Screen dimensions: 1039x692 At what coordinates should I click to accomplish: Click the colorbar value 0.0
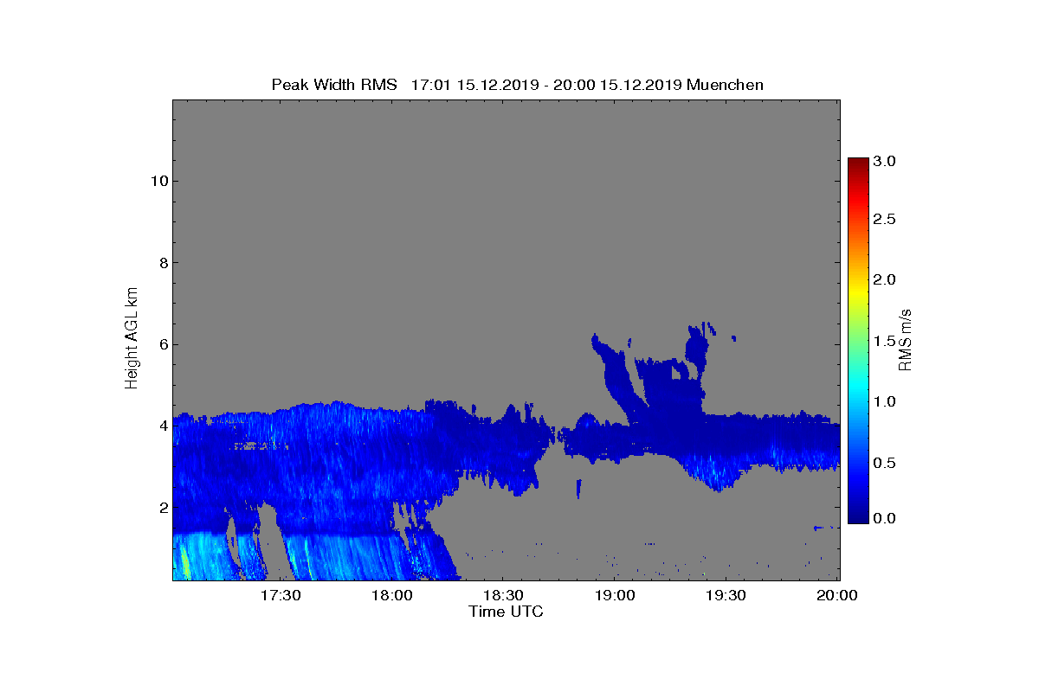(883, 518)
